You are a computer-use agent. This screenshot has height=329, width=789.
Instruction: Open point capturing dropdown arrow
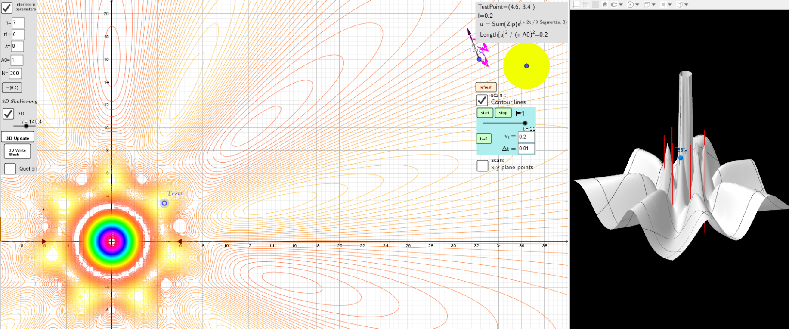click(x=621, y=4)
